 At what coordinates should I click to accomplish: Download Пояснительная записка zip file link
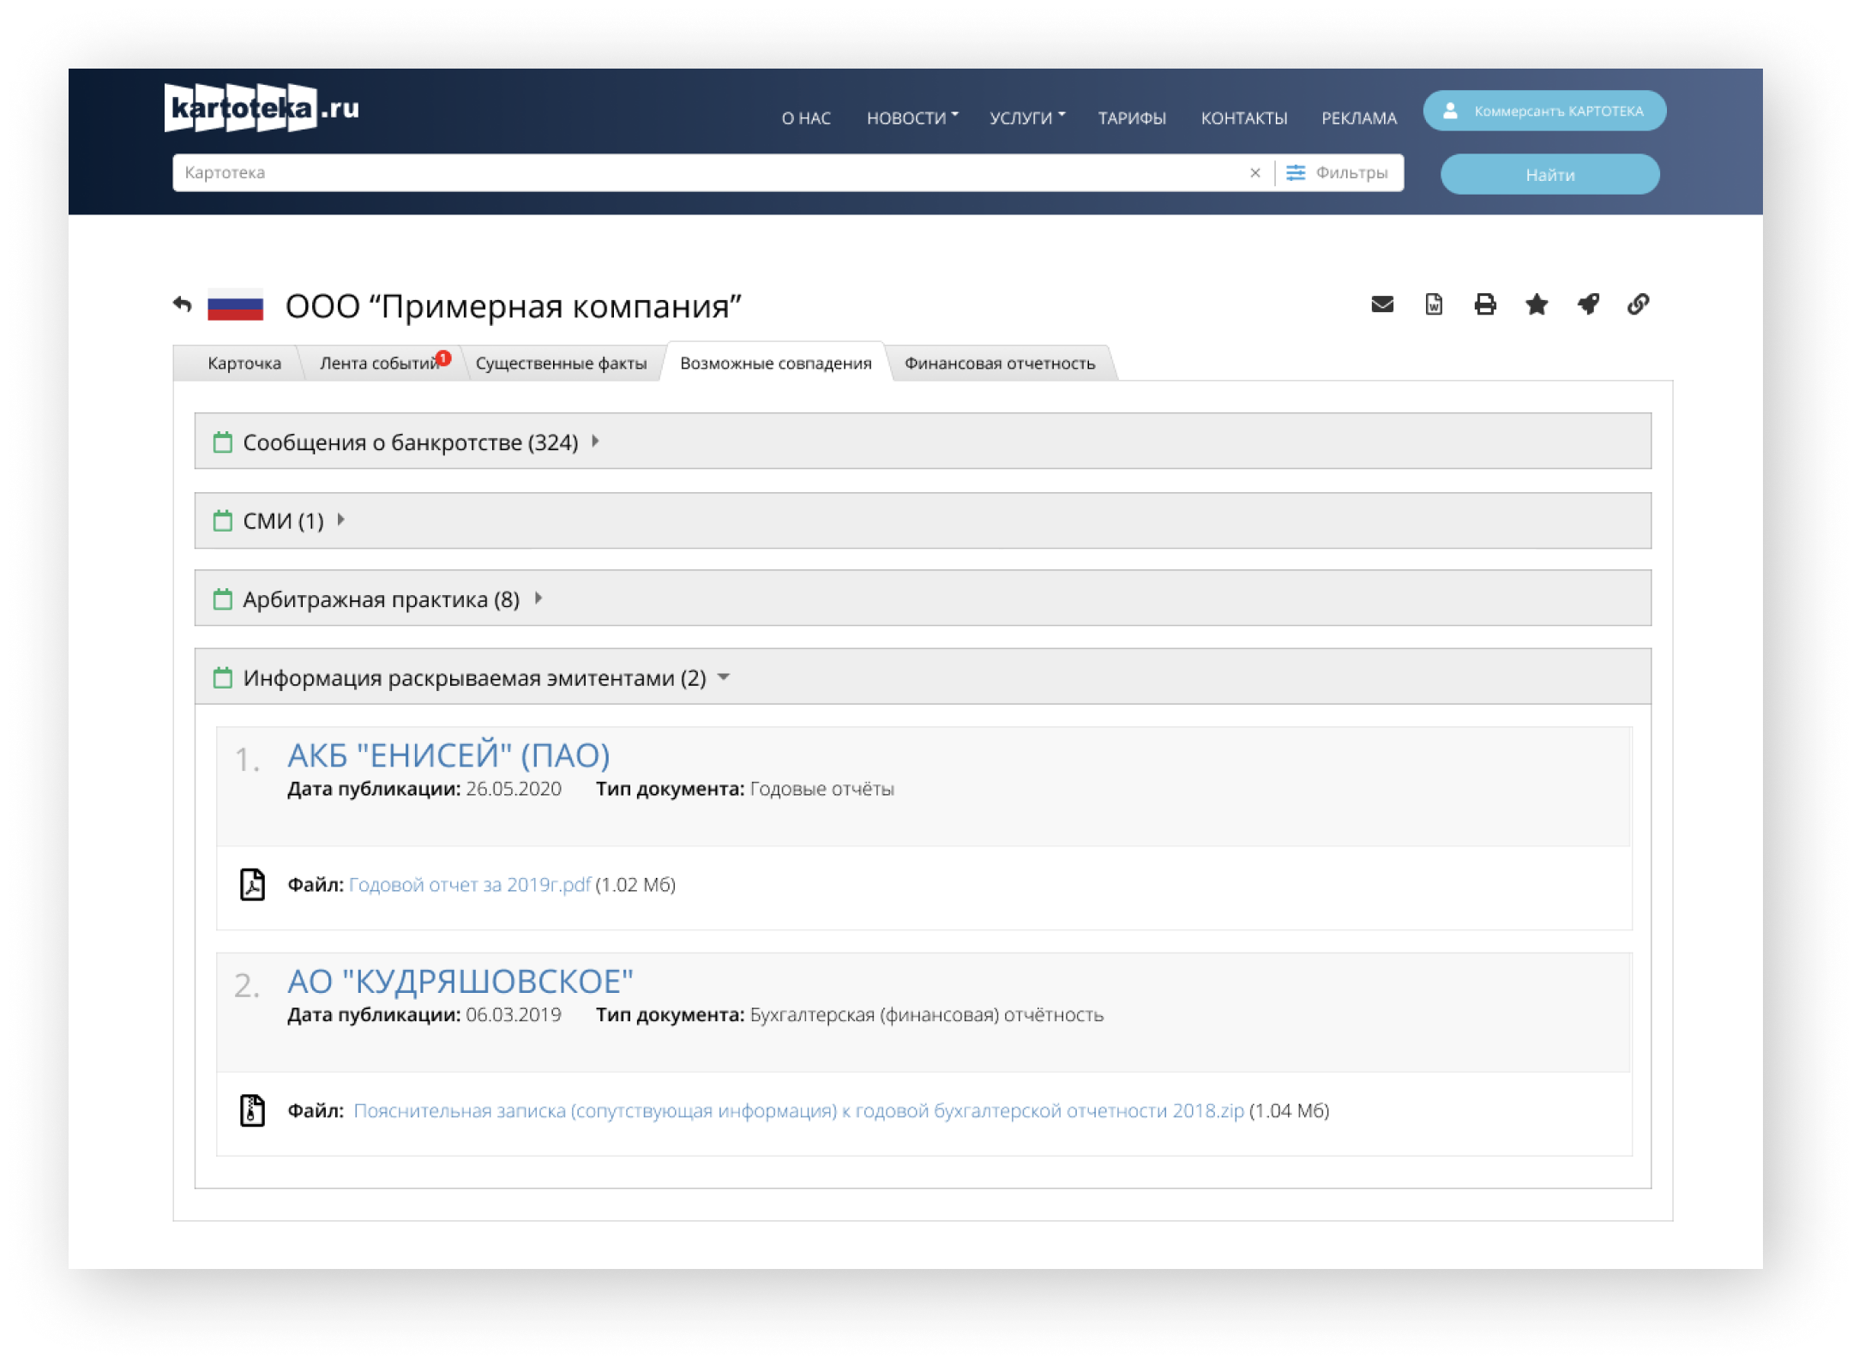point(798,1111)
